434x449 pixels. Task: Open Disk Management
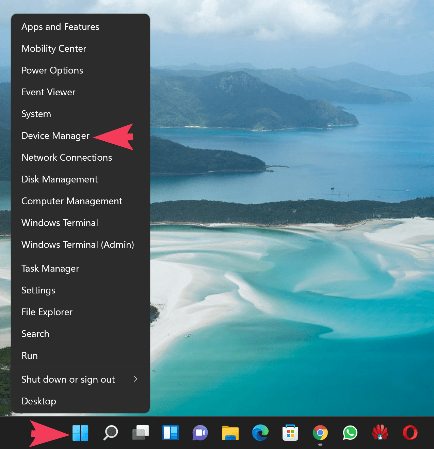click(60, 179)
